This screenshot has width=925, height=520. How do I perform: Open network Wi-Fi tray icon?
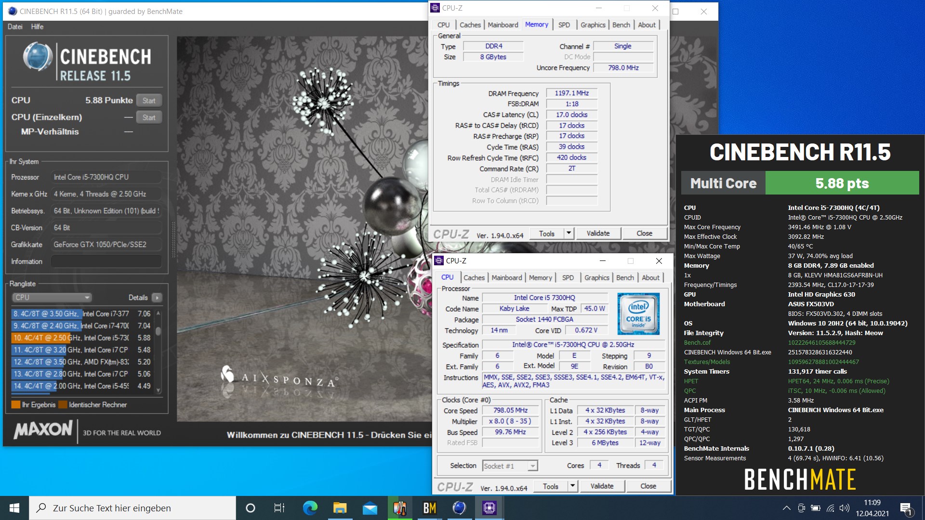830,508
